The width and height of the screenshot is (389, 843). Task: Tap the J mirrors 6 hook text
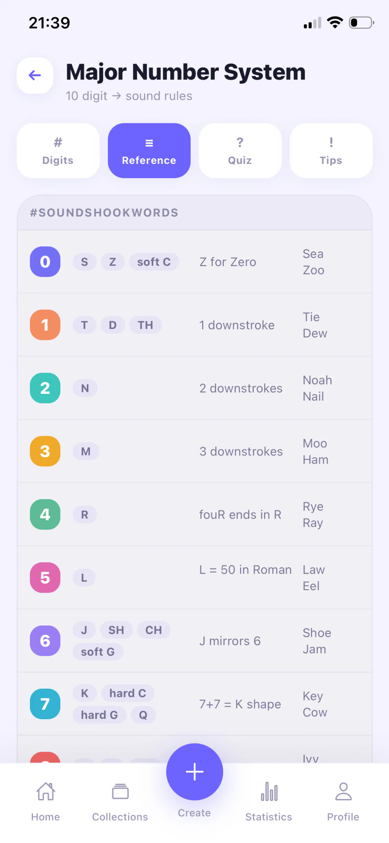pyautogui.click(x=230, y=641)
